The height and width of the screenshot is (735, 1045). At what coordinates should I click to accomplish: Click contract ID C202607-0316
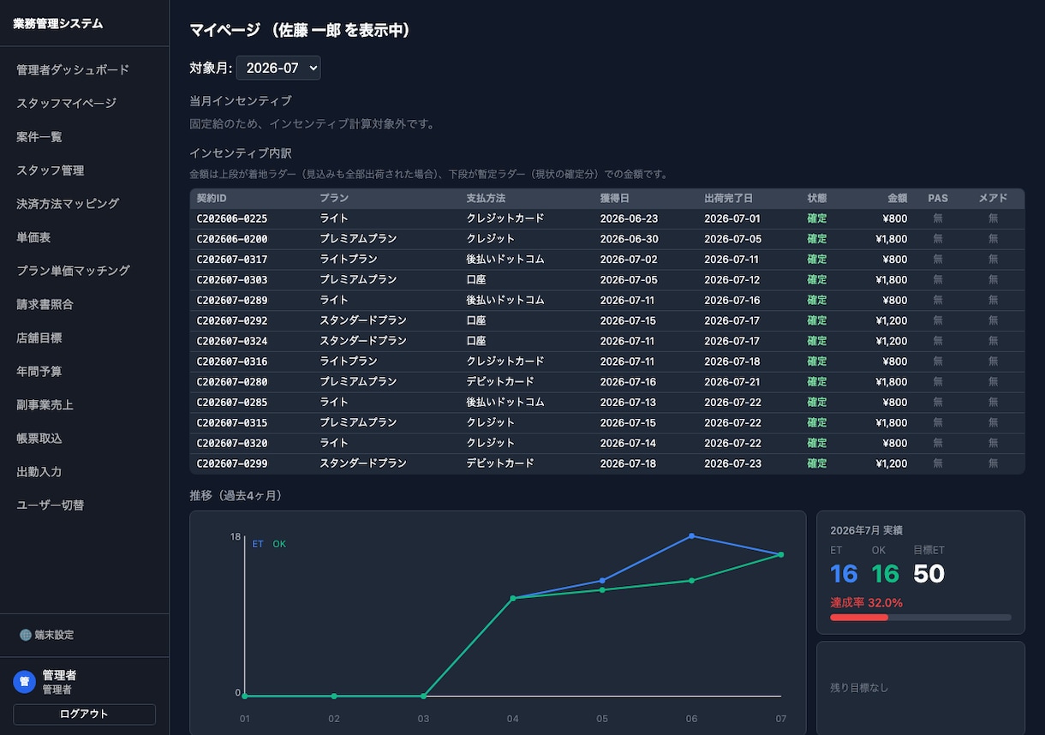(x=232, y=362)
